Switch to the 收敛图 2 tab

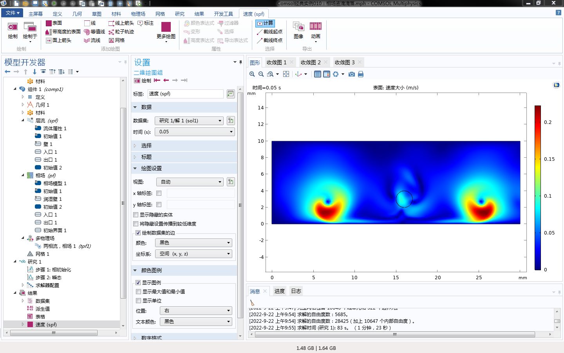(x=311, y=62)
